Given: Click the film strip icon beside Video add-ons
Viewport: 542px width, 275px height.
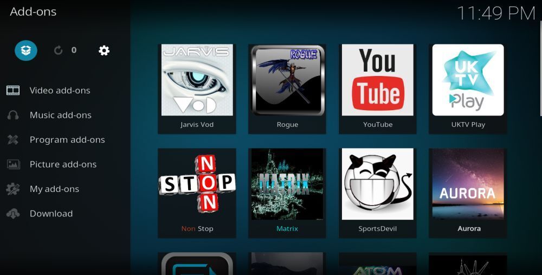Looking at the screenshot, I should [x=13, y=91].
